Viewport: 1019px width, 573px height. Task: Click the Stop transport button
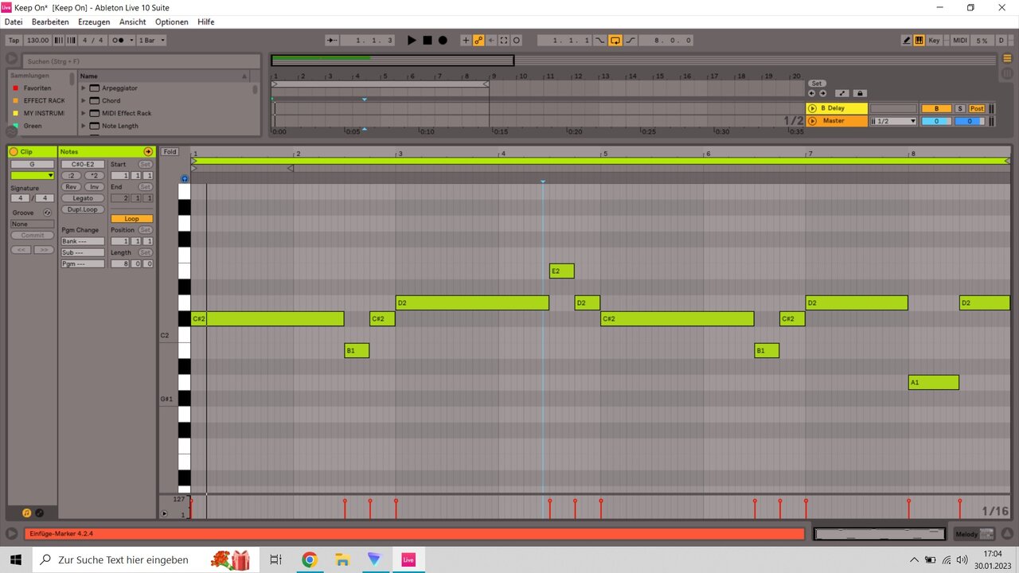[x=428, y=40]
